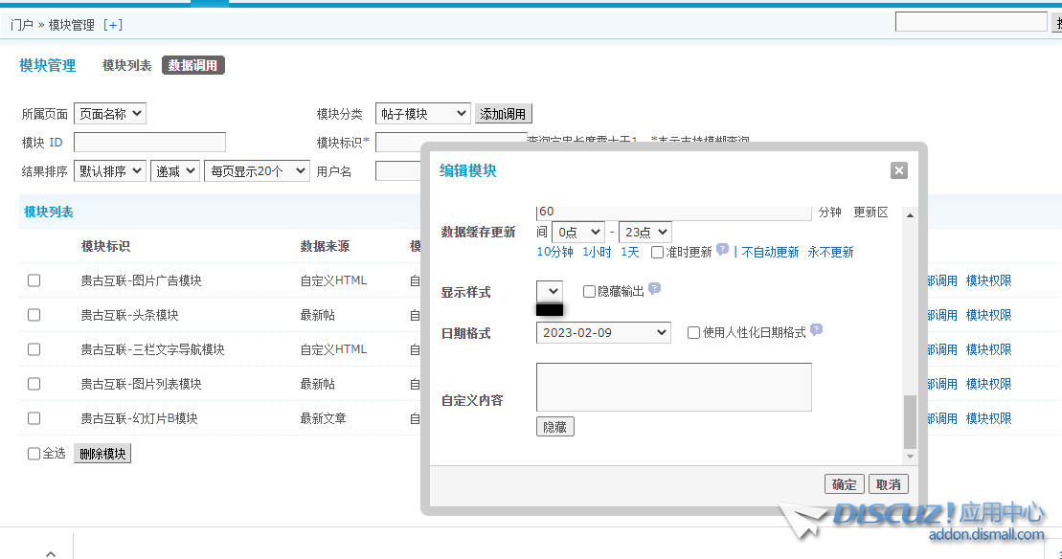
Task: Enable 使用人性化日期格式
Action: (x=693, y=331)
